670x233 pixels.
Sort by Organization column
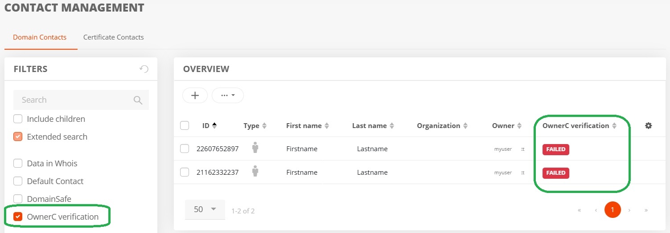pyautogui.click(x=465, y=126)
